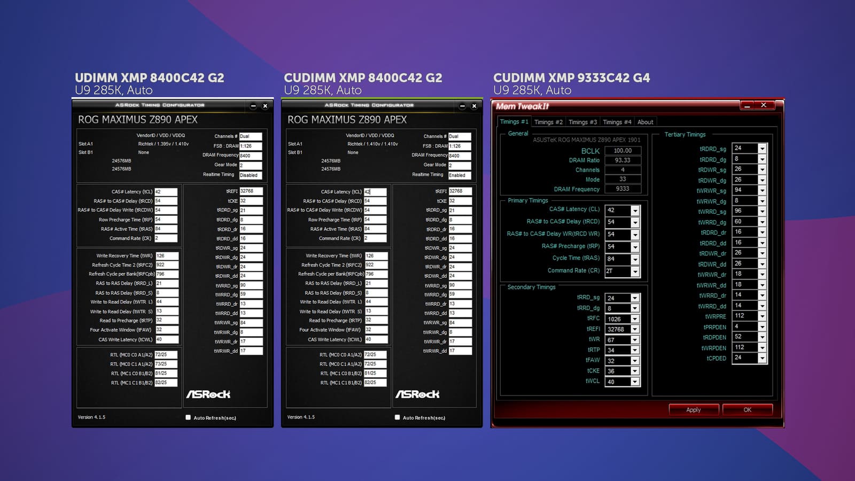Click DRAM Frequency 8400 field in UDIMM window
Image resolution: width=855 pixels, height=481 pixels.
pos(251,156)
